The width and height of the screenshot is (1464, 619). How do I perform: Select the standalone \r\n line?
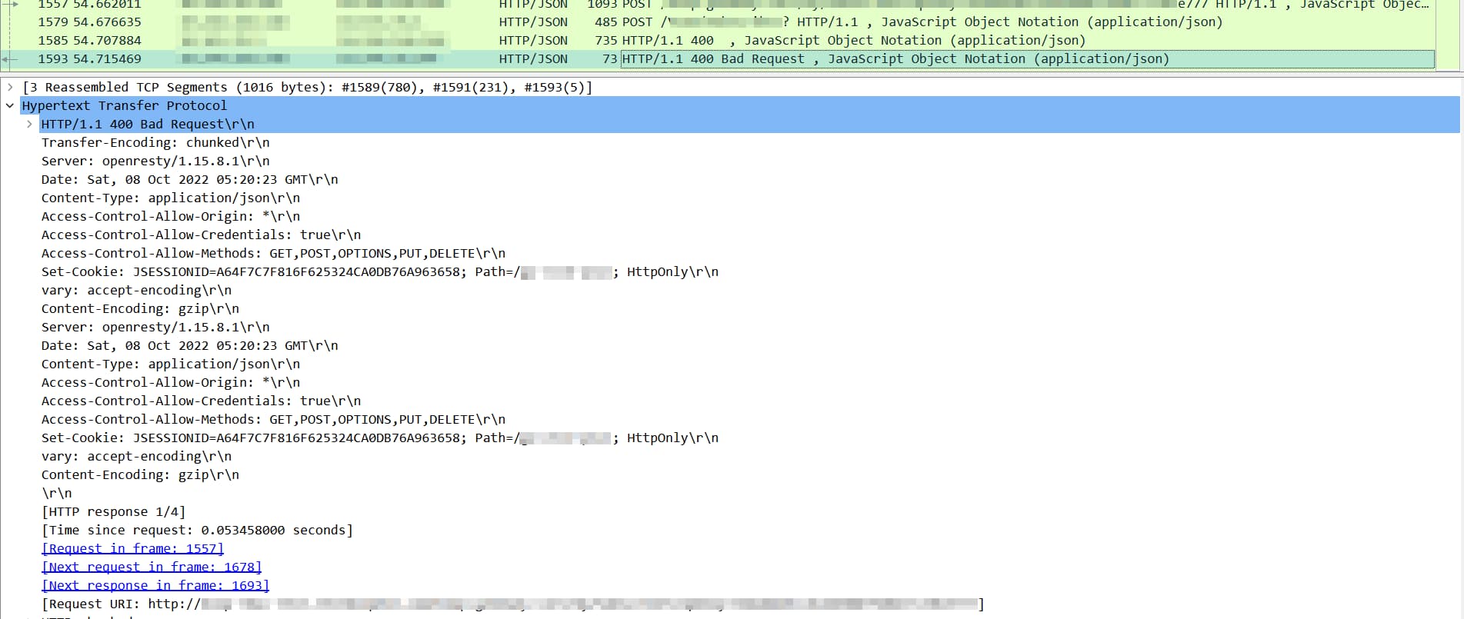point(57,493)
